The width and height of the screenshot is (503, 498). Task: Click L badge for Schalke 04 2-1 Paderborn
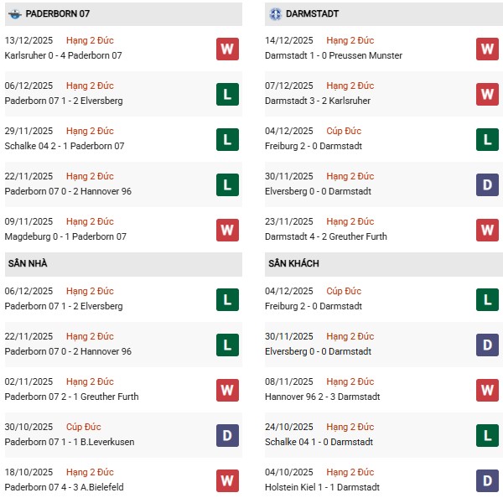pos(226,139)
